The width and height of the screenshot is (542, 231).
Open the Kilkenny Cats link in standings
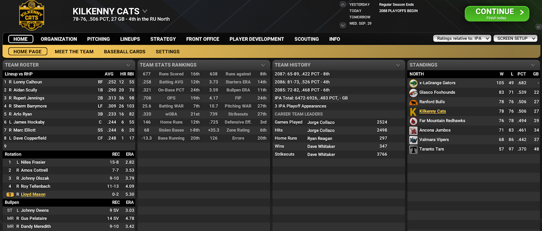433,111
